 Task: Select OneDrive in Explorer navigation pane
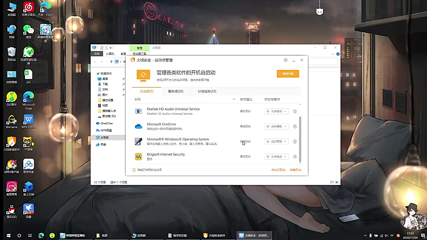click(106, 123)
